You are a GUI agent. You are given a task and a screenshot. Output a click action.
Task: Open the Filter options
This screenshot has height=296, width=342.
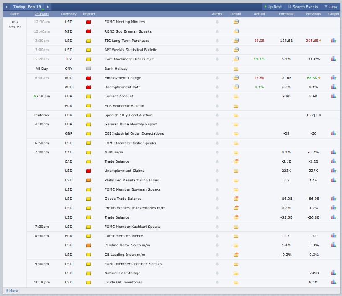click(330, 7)
